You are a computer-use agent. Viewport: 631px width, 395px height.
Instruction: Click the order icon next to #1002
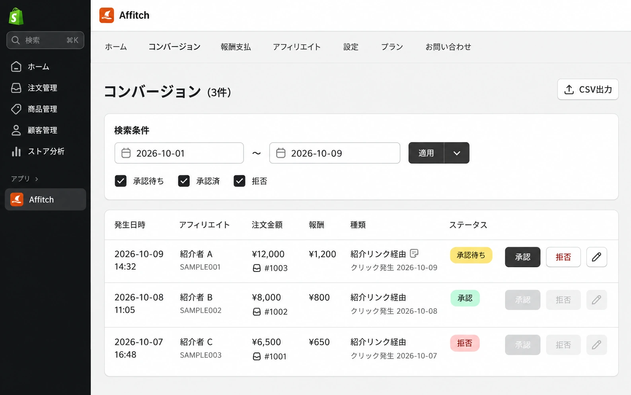click(x=257, y=312)
